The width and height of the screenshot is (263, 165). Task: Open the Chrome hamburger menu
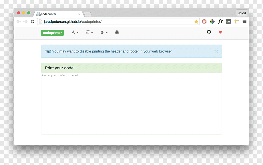coord(244,21)
